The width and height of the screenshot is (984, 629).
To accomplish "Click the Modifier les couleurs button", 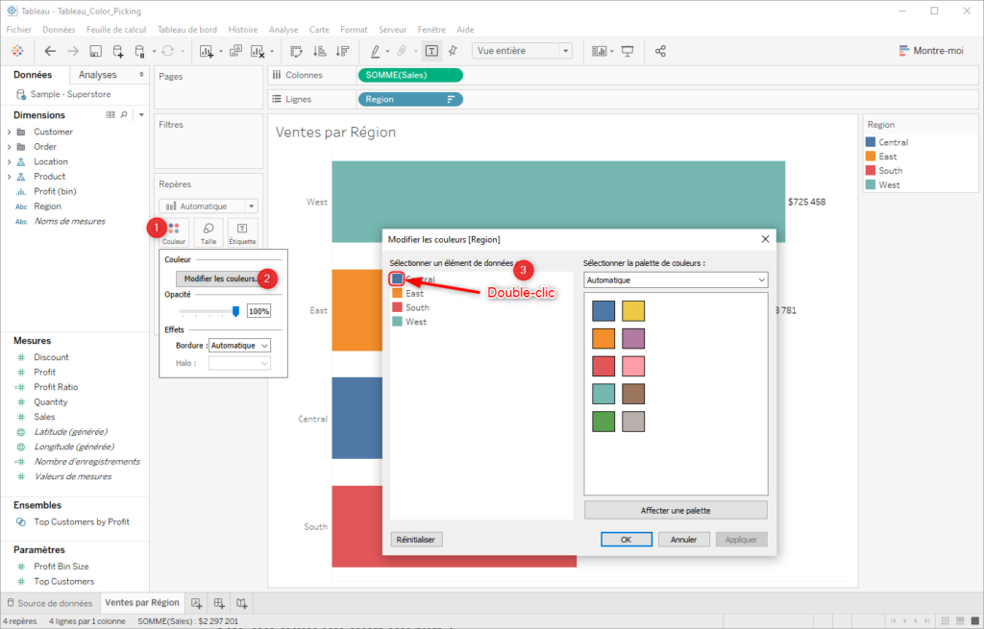I will click(219, 278).
